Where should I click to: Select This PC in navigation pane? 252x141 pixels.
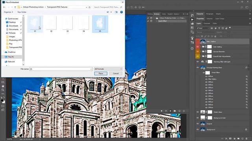click(11, 57)
